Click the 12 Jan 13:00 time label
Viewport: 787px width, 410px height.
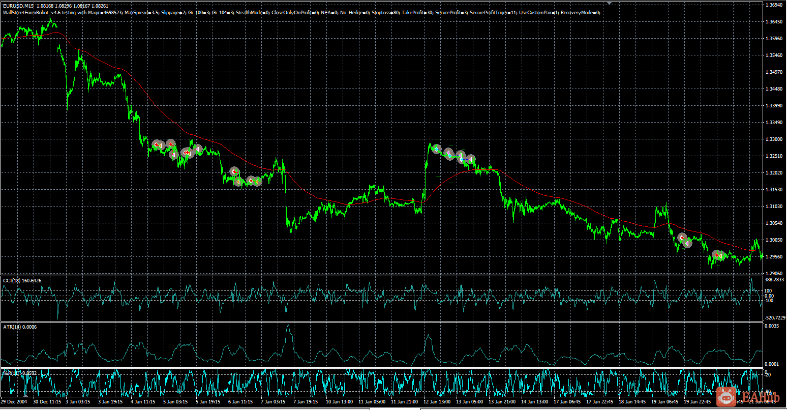(x=437, y=401)
